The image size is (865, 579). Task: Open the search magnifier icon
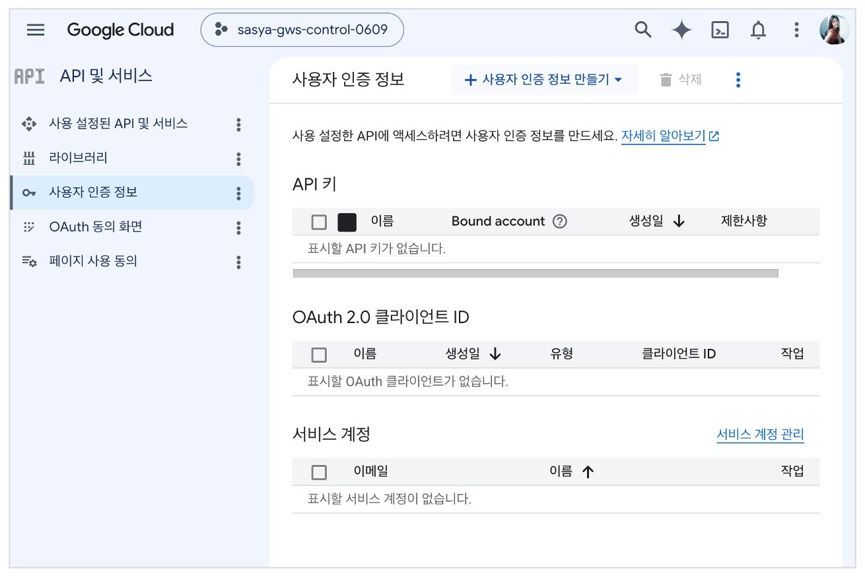pyautogui.click(x=642, y=30)
